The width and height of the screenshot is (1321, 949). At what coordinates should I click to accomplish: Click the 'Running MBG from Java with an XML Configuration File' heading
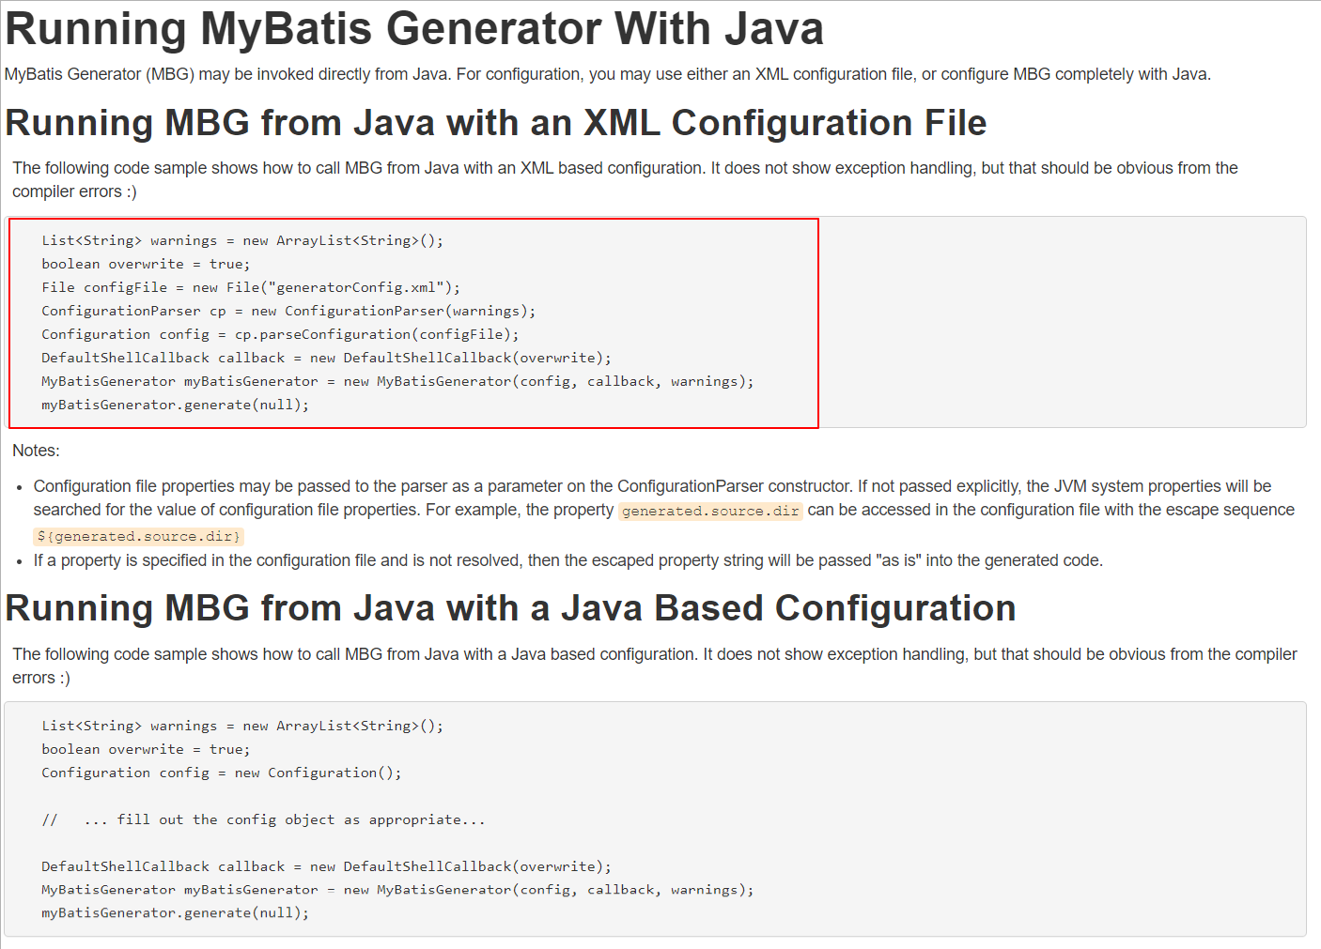496,123
